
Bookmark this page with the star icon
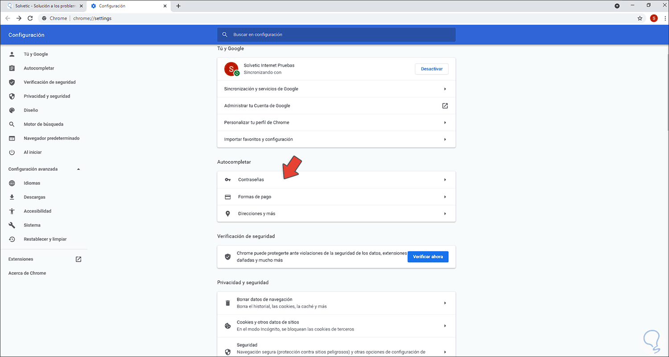[640, 18]
